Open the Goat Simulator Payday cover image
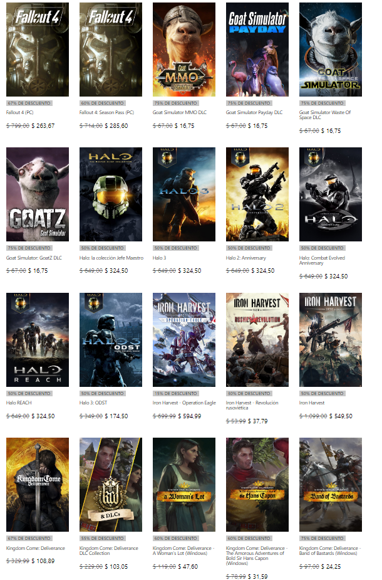This screenshot has height=580, width=382. pos(257,50)
